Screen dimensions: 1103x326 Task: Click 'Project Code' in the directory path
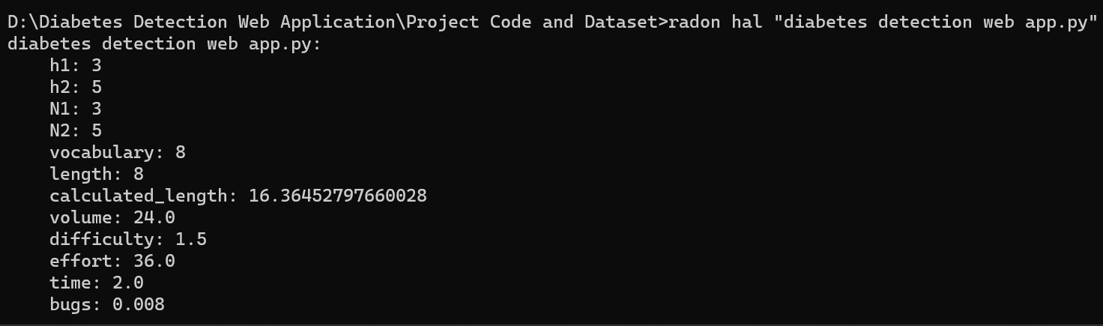[x=469, y=22]
